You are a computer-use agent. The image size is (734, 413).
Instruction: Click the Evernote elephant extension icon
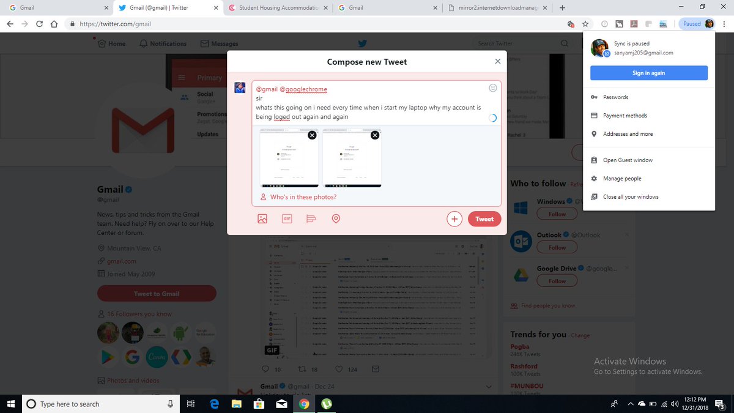pos(619,24)
